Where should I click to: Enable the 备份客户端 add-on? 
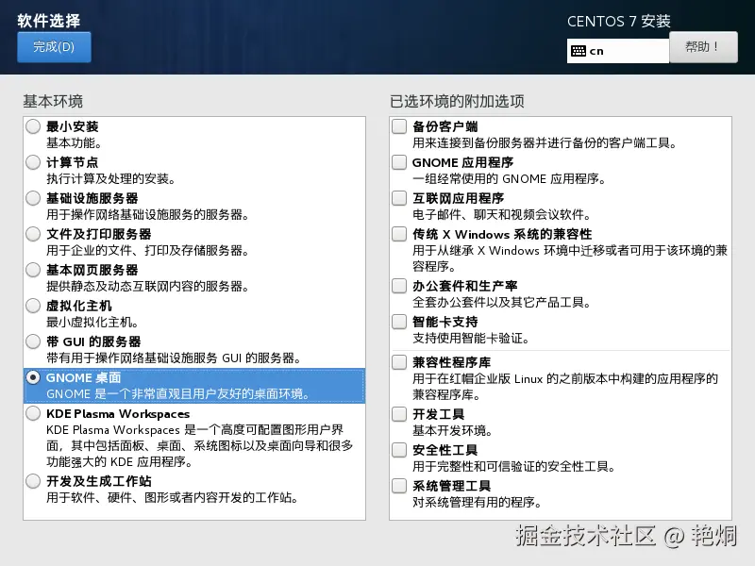click(x=397, y=125)
